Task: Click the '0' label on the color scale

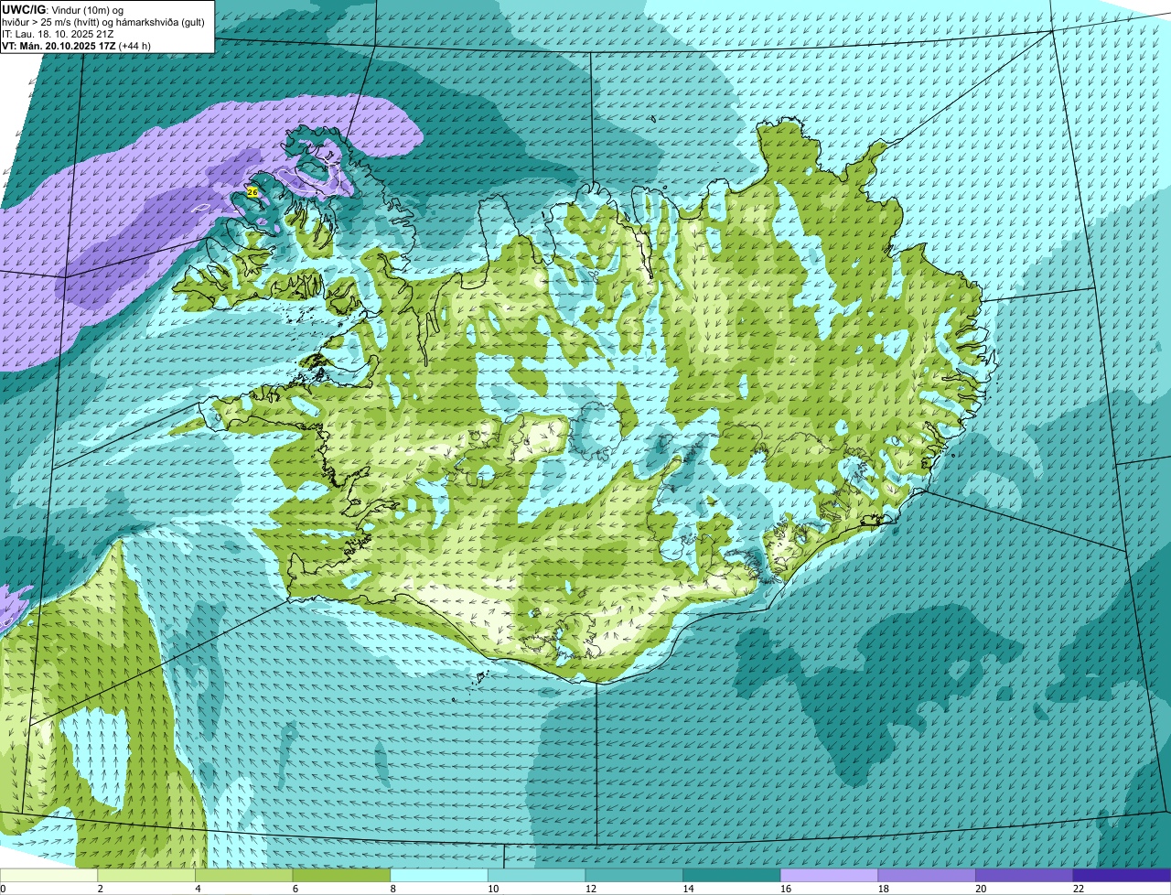Action: click(x=4, y=889)
